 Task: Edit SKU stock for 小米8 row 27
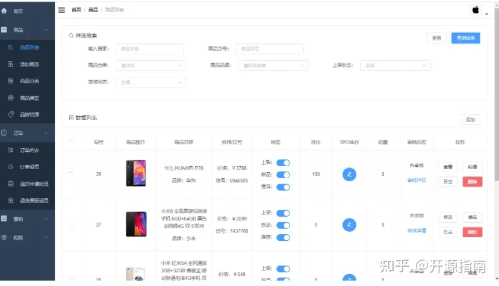tap(349, 225)
